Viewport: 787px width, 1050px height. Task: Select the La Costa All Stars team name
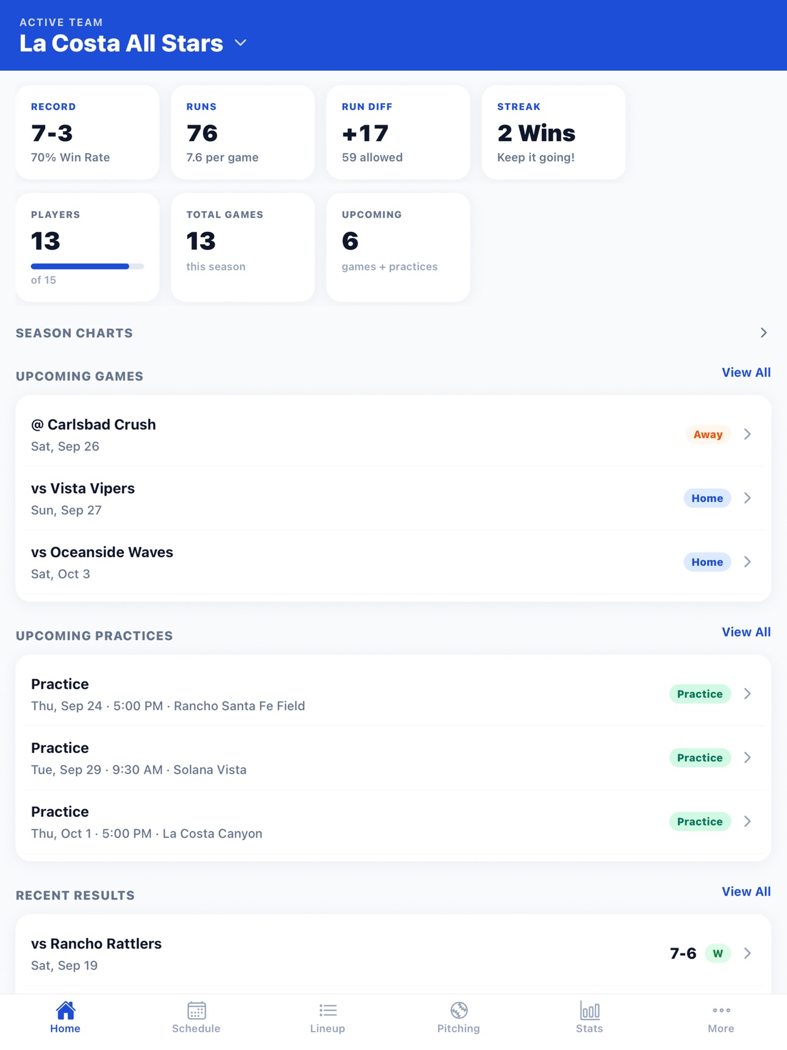(121, 43)
